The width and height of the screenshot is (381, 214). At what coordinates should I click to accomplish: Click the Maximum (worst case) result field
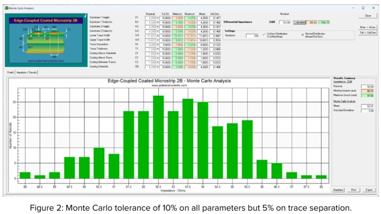(x=367, y=96)
